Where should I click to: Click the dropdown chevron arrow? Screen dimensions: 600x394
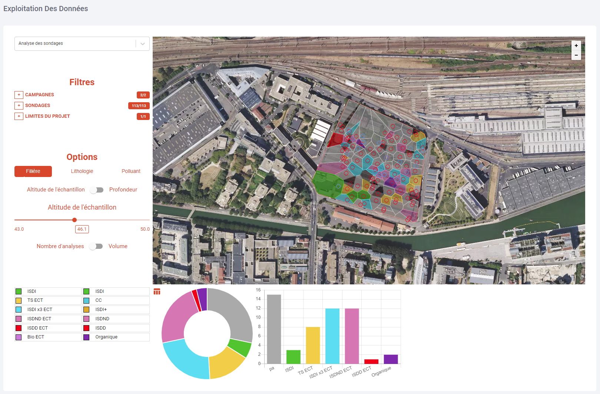pos(143,44)
